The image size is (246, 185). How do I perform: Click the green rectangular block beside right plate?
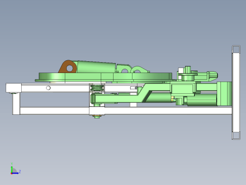pyautogui.click(x=224, y=93)
